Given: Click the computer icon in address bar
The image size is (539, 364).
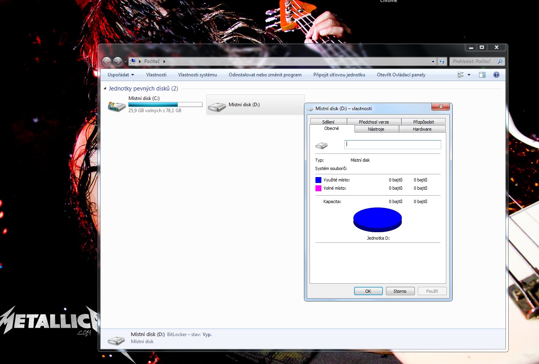Looking at the screenshot, I should pyautogui.click(x=133, y=61).
